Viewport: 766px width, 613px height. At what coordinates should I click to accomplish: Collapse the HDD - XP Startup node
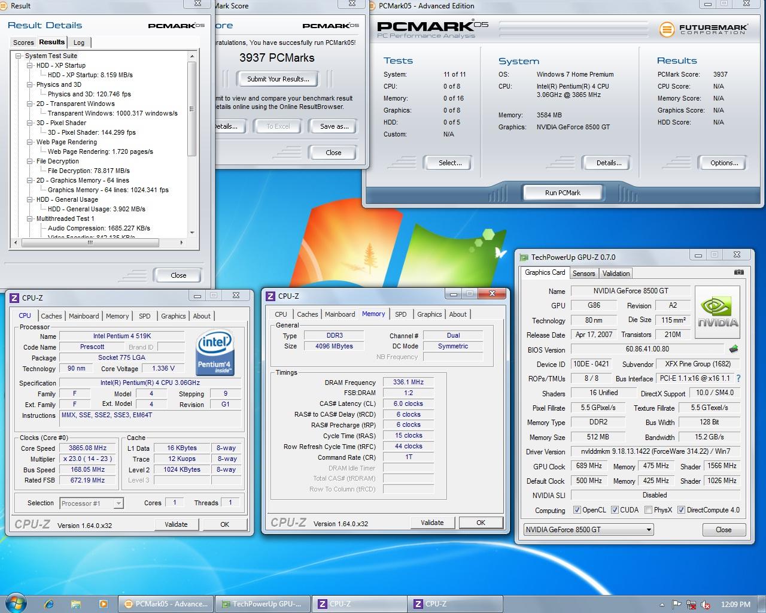click(30, 65)
